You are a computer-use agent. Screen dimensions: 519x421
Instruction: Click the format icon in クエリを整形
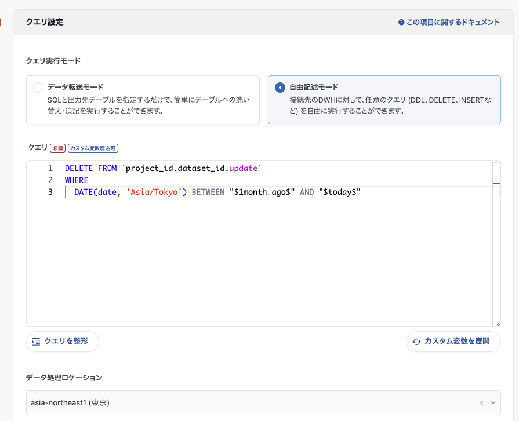tap(37, 342)
